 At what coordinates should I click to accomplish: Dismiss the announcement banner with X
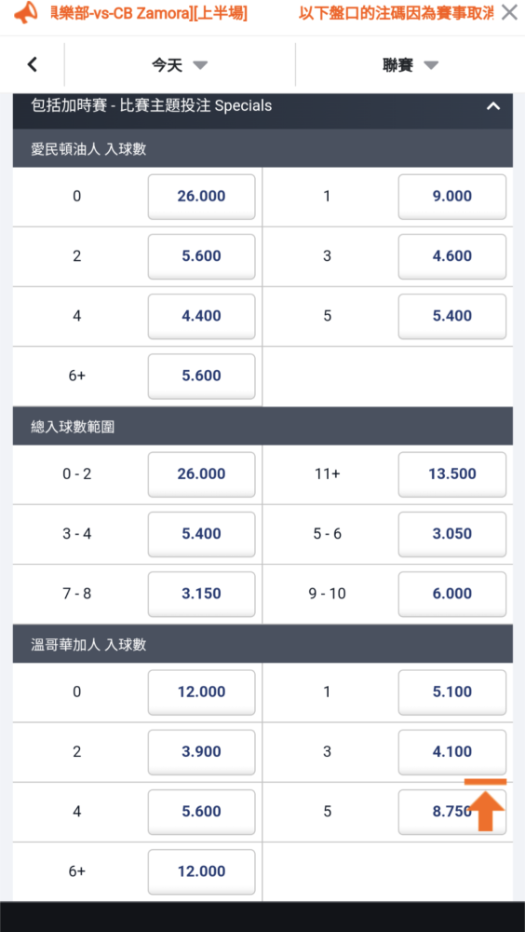[x=509, y=12]
